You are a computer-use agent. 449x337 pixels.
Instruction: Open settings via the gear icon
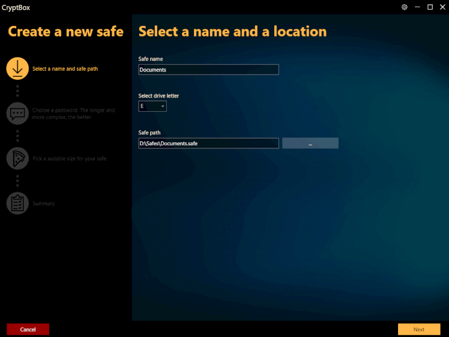[405, 7]
